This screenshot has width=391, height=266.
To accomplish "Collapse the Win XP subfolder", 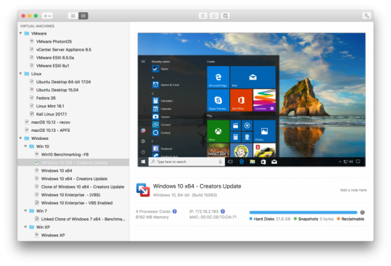I will tap(25, 227).
